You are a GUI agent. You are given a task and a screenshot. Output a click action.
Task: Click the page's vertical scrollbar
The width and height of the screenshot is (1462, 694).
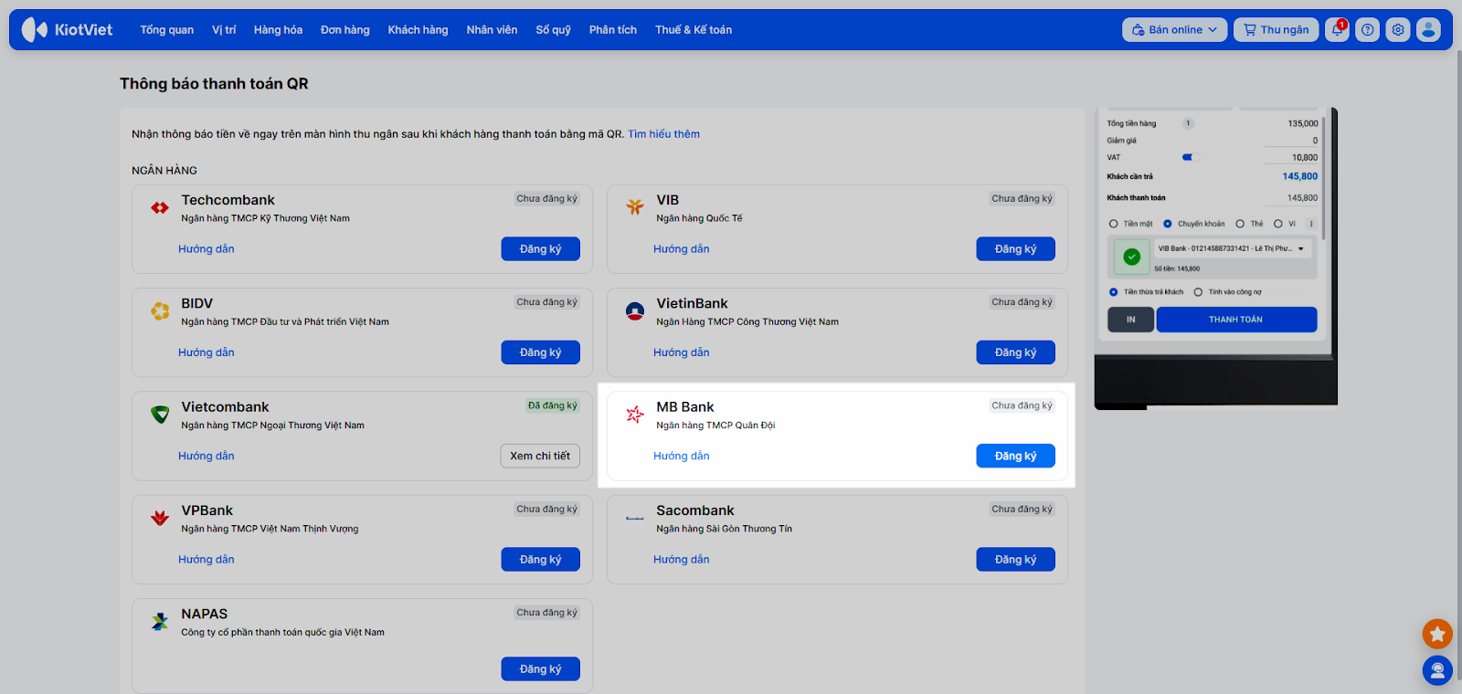click(x=1457, y=365)
